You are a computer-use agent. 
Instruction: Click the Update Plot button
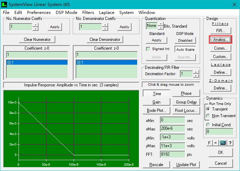[186, 165]
